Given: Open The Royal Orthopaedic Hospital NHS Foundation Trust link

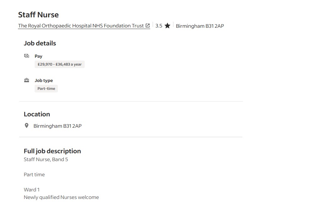Looking at the screenshot, I should pyautogui.click(x=81, y=26).
